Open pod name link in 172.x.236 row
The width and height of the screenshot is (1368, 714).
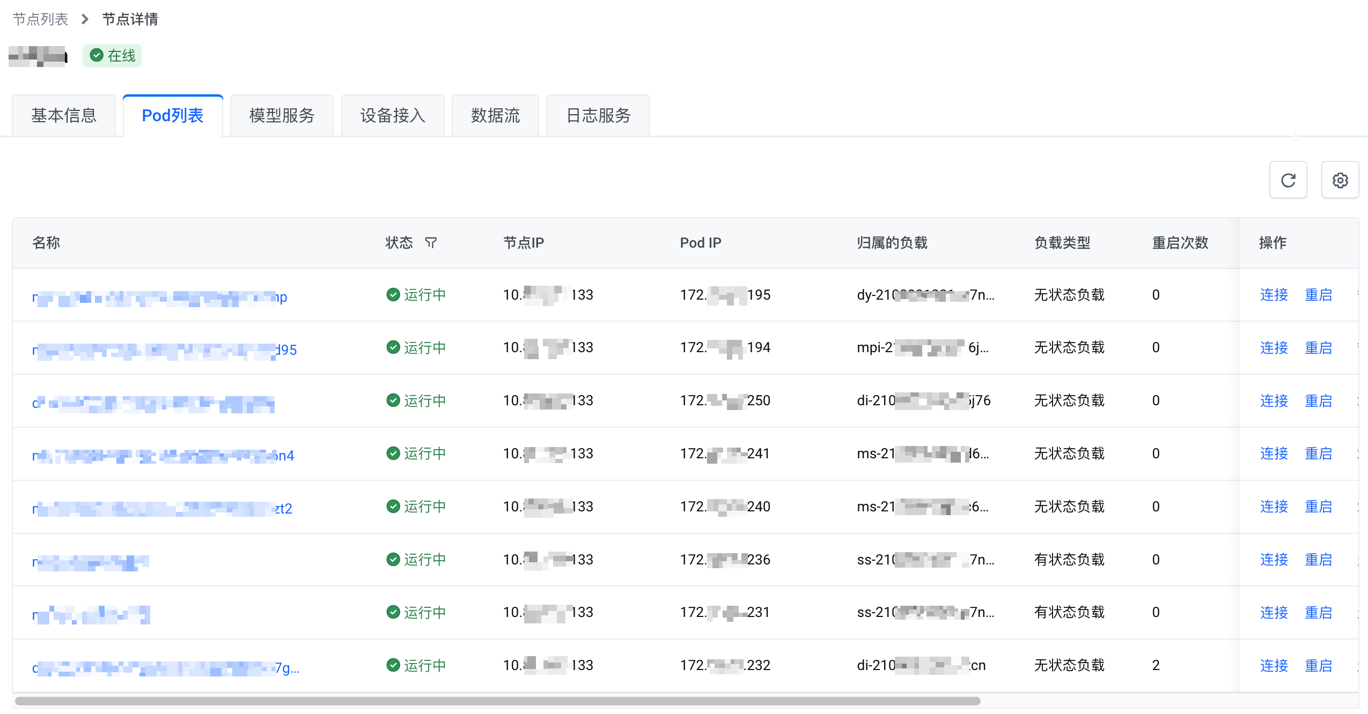coord(90,562)
